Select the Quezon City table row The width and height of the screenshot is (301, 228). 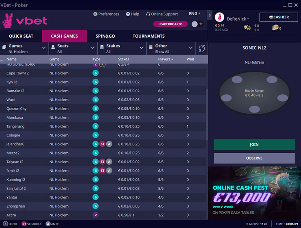pos(103,109)
